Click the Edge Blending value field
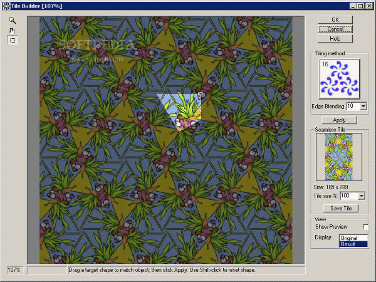Screen dimensions: 376x282 (x=353, y=107)
